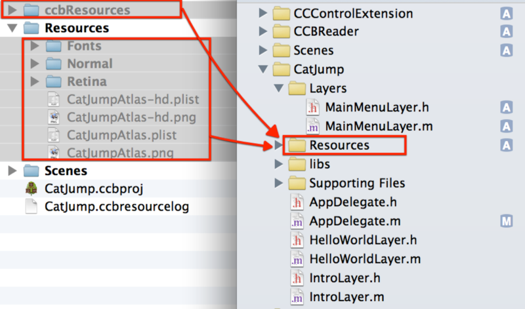Click the CatJumpAtlas-hd.png image icon

54,118
